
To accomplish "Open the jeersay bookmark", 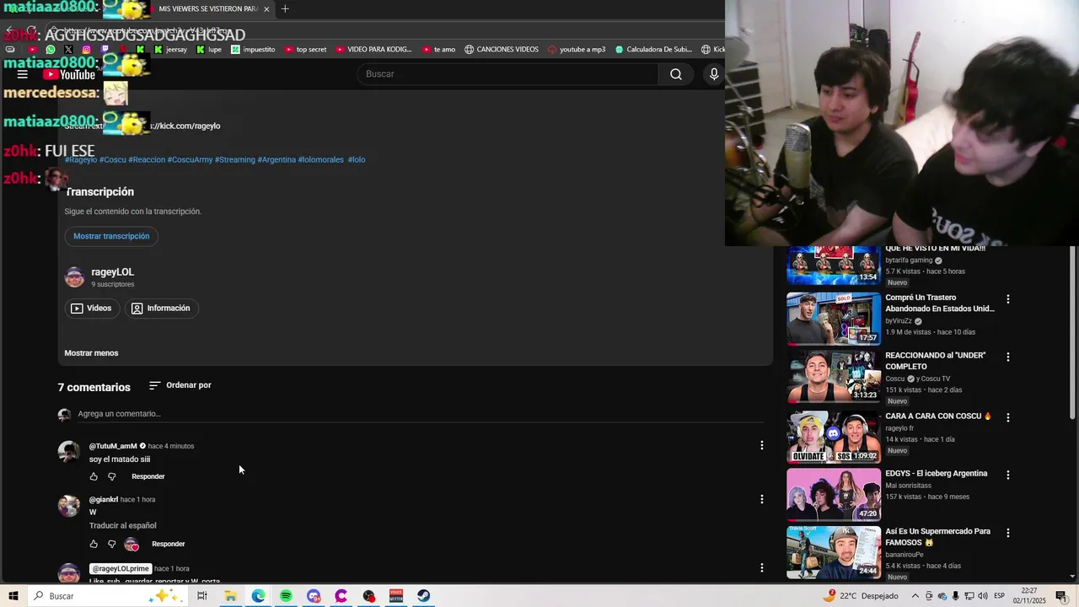I will 170,50.
